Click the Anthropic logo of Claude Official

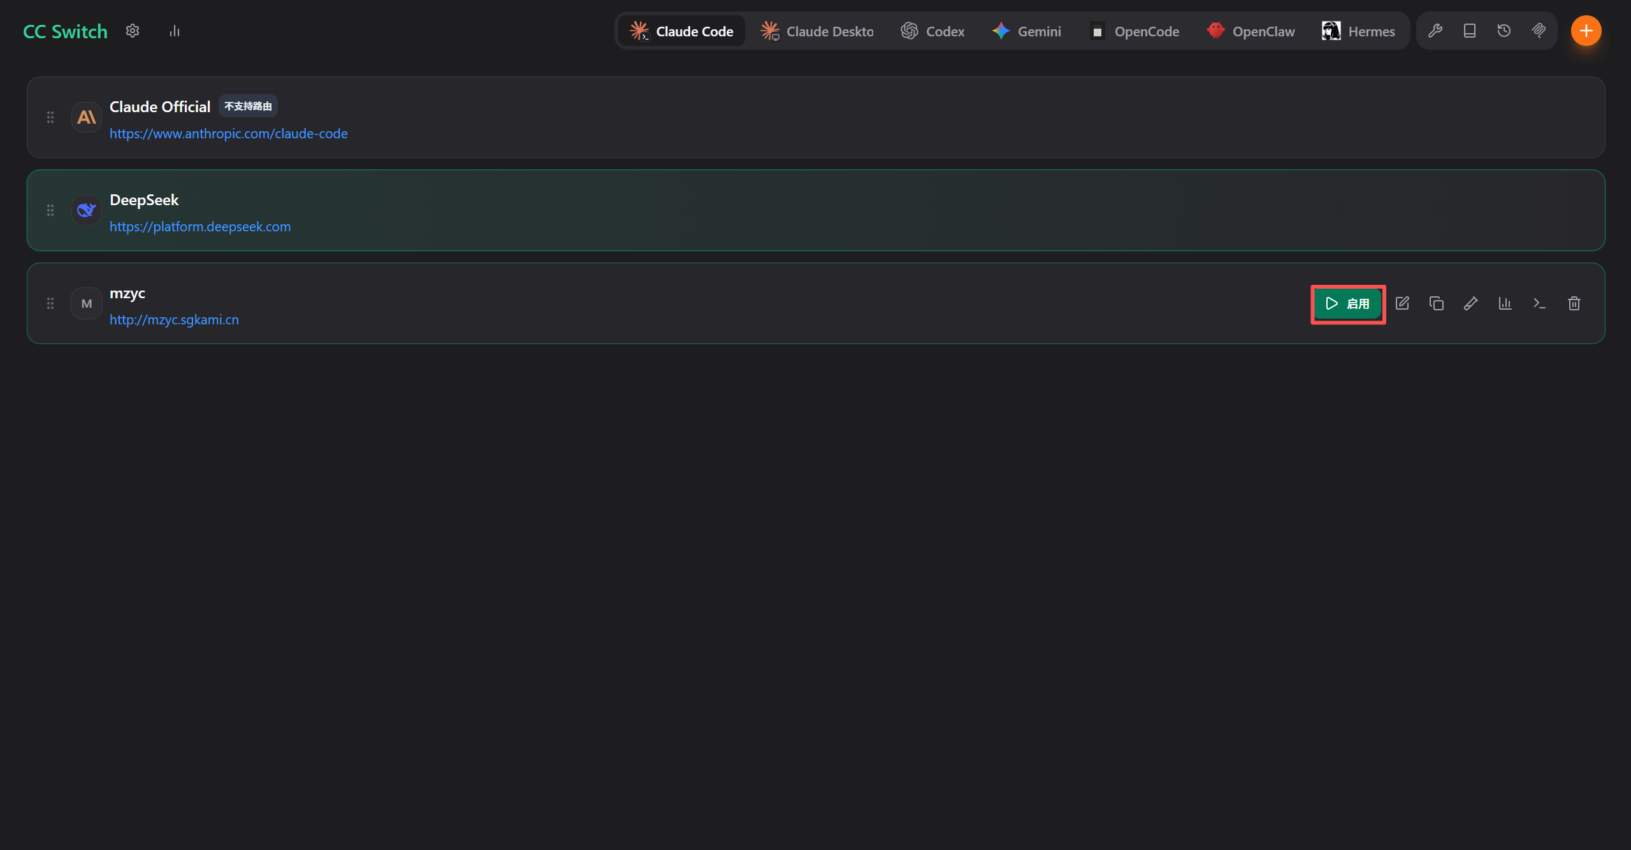(x=87, y=117)
